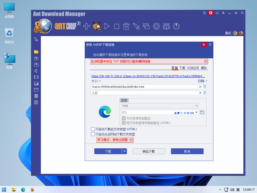Click the compact view icon in title bar

pyautogui.click(x=217, y=13)
